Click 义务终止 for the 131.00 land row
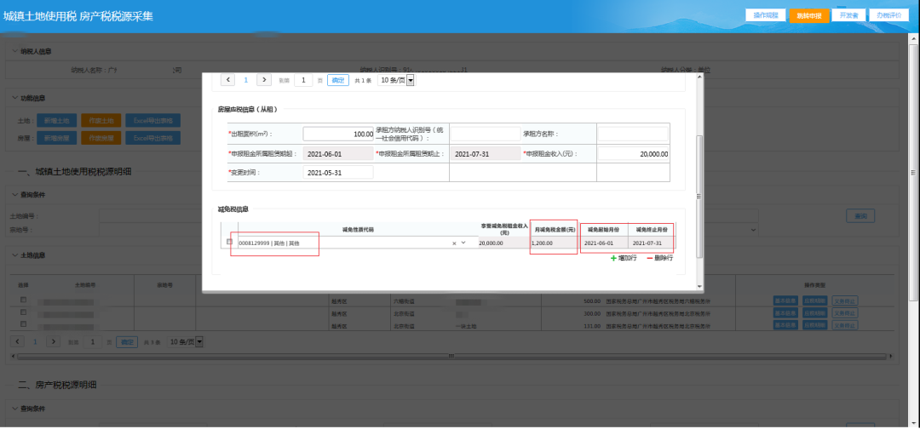The image size is (920, 429). point(845,324)
